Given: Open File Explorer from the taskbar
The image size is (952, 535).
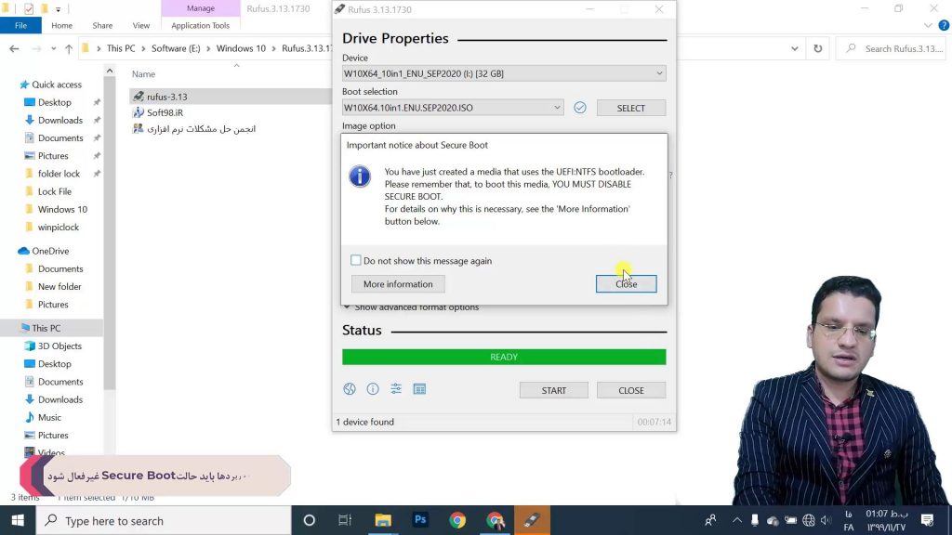Looking at the screenshot, I should coord(383,520).
